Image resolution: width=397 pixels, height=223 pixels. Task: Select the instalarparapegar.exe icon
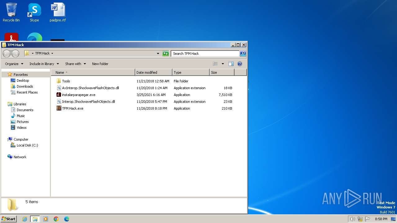pyautogui.click(x=59, y=95)
